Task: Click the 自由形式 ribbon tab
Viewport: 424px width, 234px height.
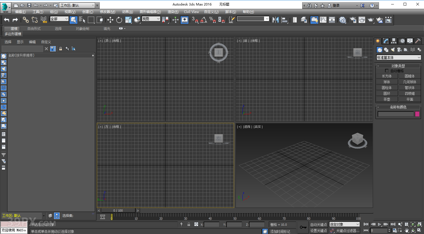Action: click(34, 28)
